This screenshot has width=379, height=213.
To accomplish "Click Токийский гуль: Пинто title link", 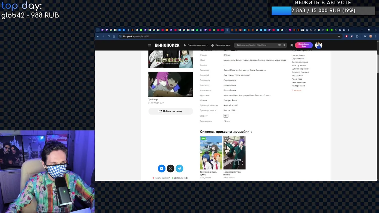I will 232,173.
